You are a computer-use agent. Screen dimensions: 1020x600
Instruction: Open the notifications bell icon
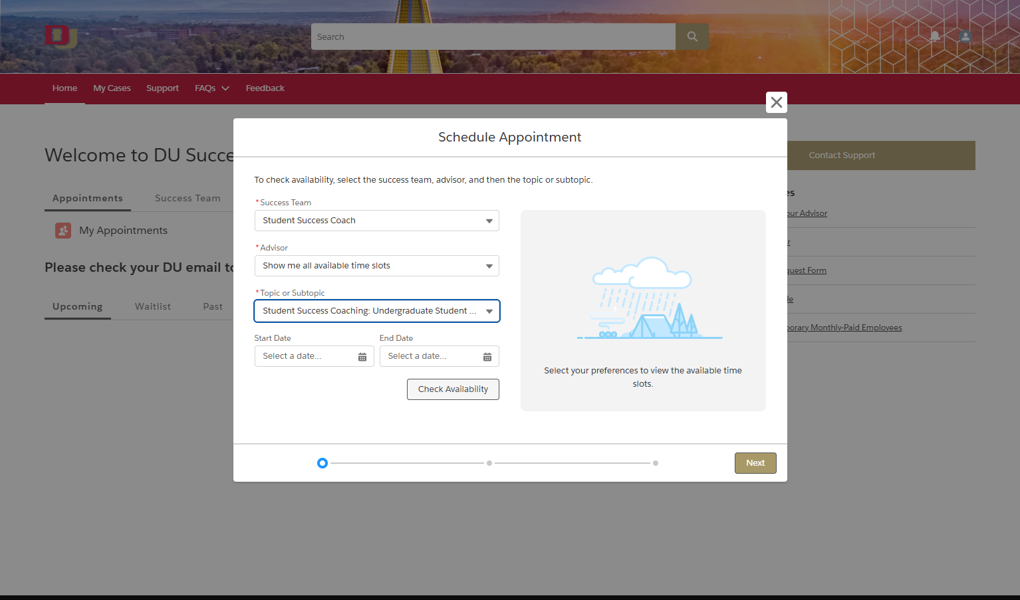pyautogui.click(x=935, y=37)
